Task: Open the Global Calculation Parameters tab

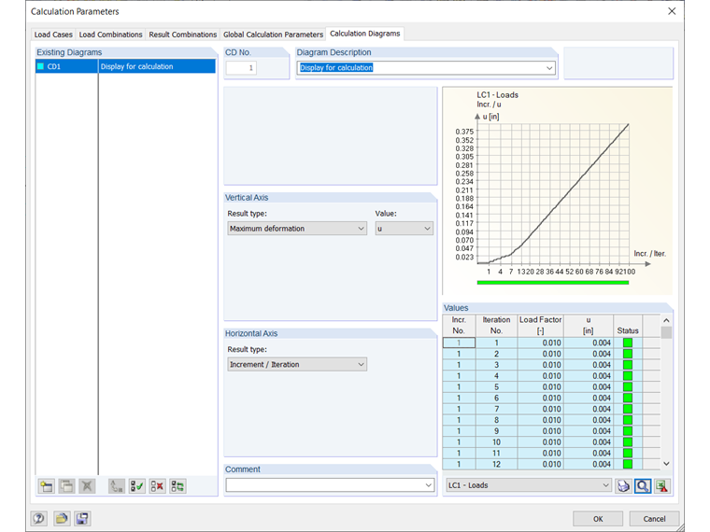Action: pos(273,35)
